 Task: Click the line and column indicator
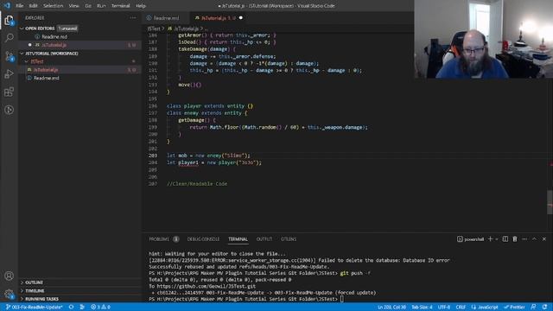coord(391,308)
